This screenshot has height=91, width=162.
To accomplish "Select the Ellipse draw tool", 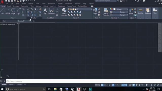I will point(23,12).
